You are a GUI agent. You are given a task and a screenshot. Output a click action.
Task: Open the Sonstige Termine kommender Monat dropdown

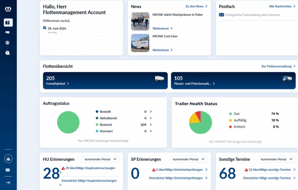pos(276,159)
